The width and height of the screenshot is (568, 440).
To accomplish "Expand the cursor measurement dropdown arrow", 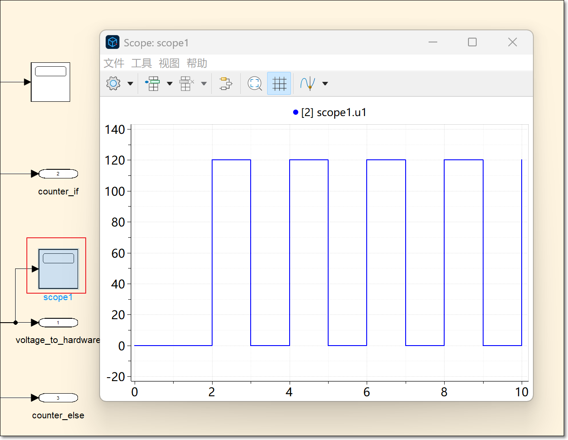I will [x=325, y=84].
